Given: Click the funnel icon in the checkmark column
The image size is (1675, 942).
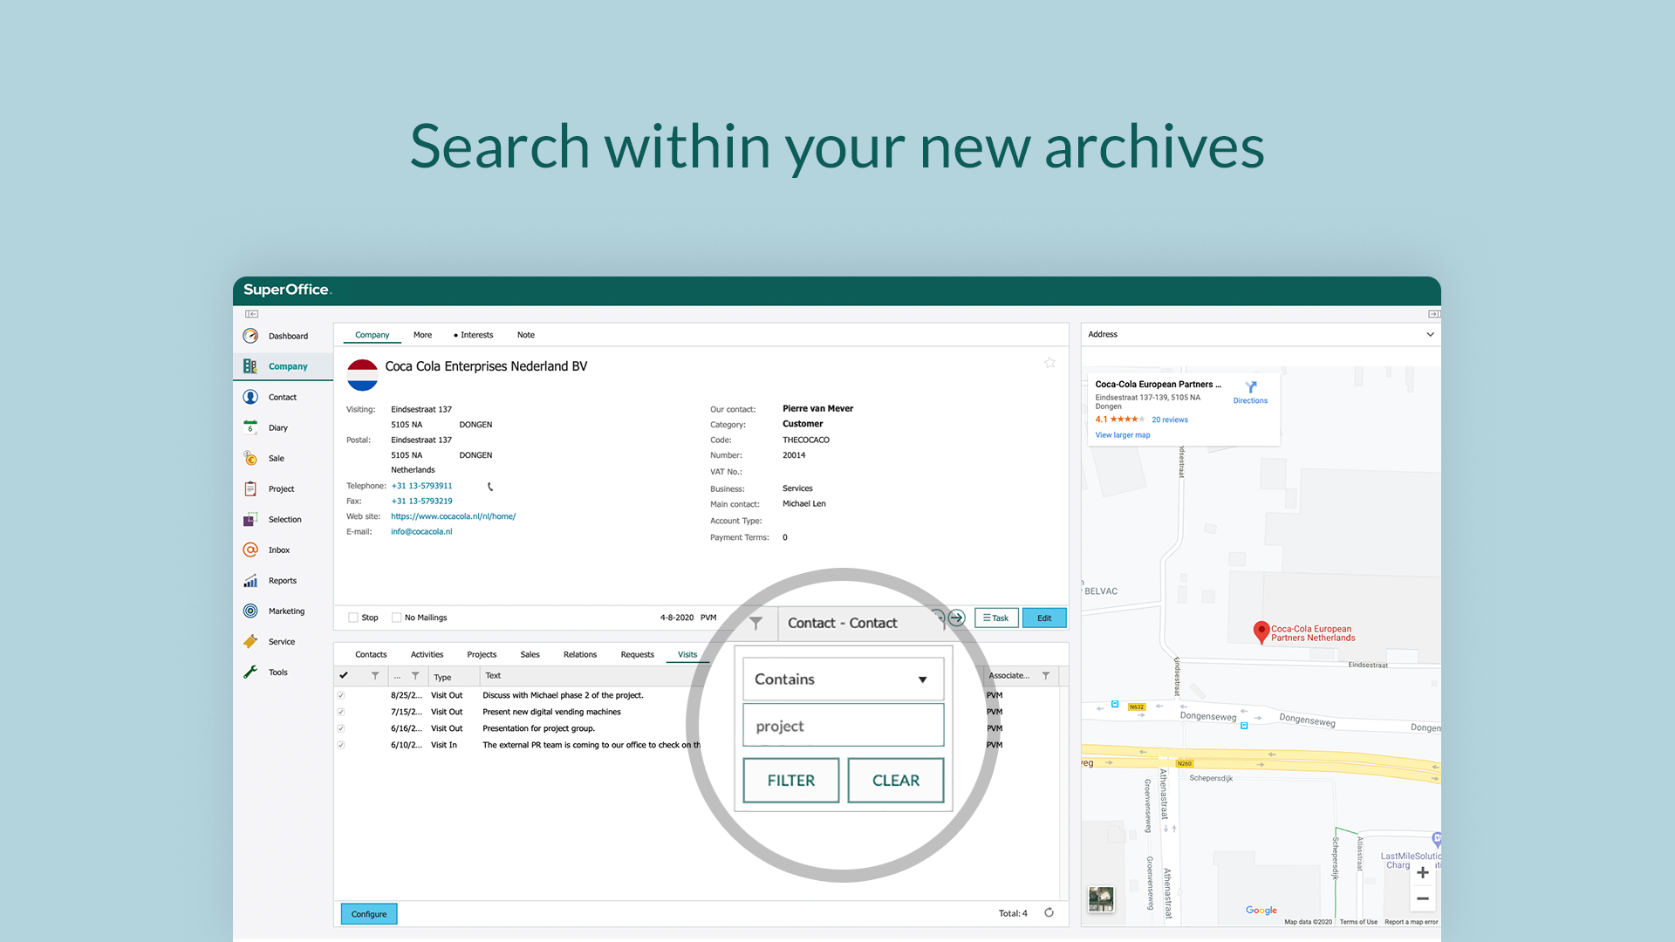Looking at the screenshot, I should (375, 676).
